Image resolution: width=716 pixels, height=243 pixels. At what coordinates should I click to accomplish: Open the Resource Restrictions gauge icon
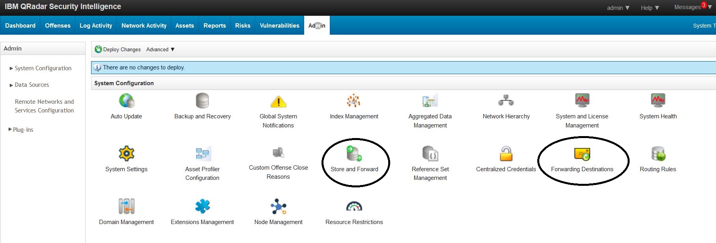click(354, 206)
